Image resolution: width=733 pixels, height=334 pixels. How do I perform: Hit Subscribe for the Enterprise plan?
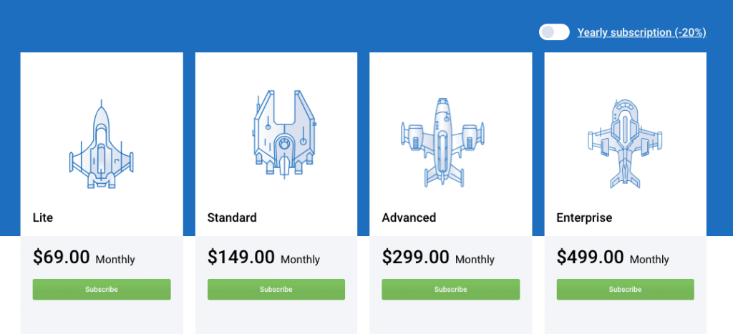click(x=625, y=290)
